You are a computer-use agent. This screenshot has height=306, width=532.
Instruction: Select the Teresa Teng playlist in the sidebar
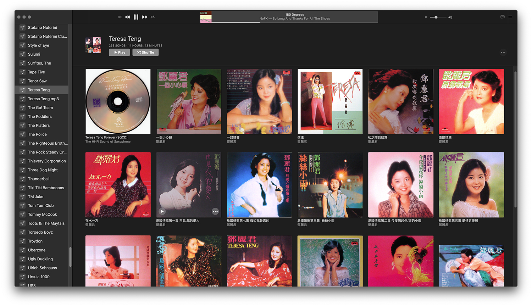tap(42, 90)
